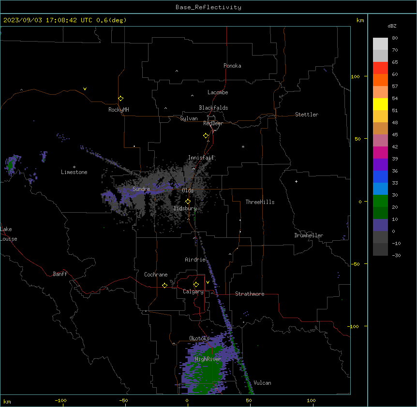The height and width of the screenshot is (407, 417).
Task: Click the Airdrie city label
Action: [x=195, y=260]
